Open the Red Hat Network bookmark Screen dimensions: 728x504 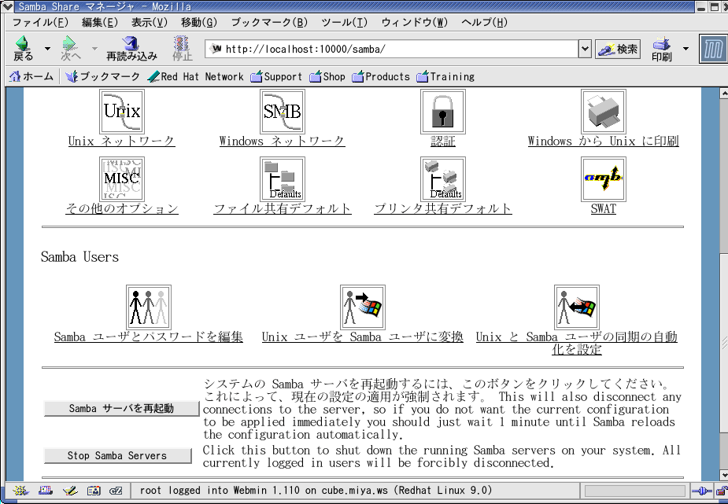(x=195, y=76)
